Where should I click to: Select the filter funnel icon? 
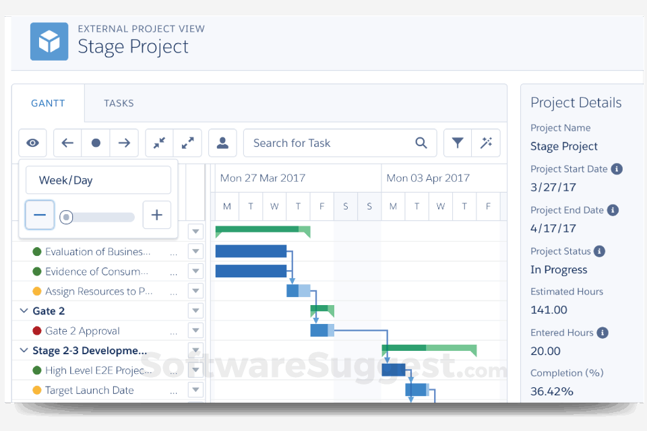coord(458,143)
